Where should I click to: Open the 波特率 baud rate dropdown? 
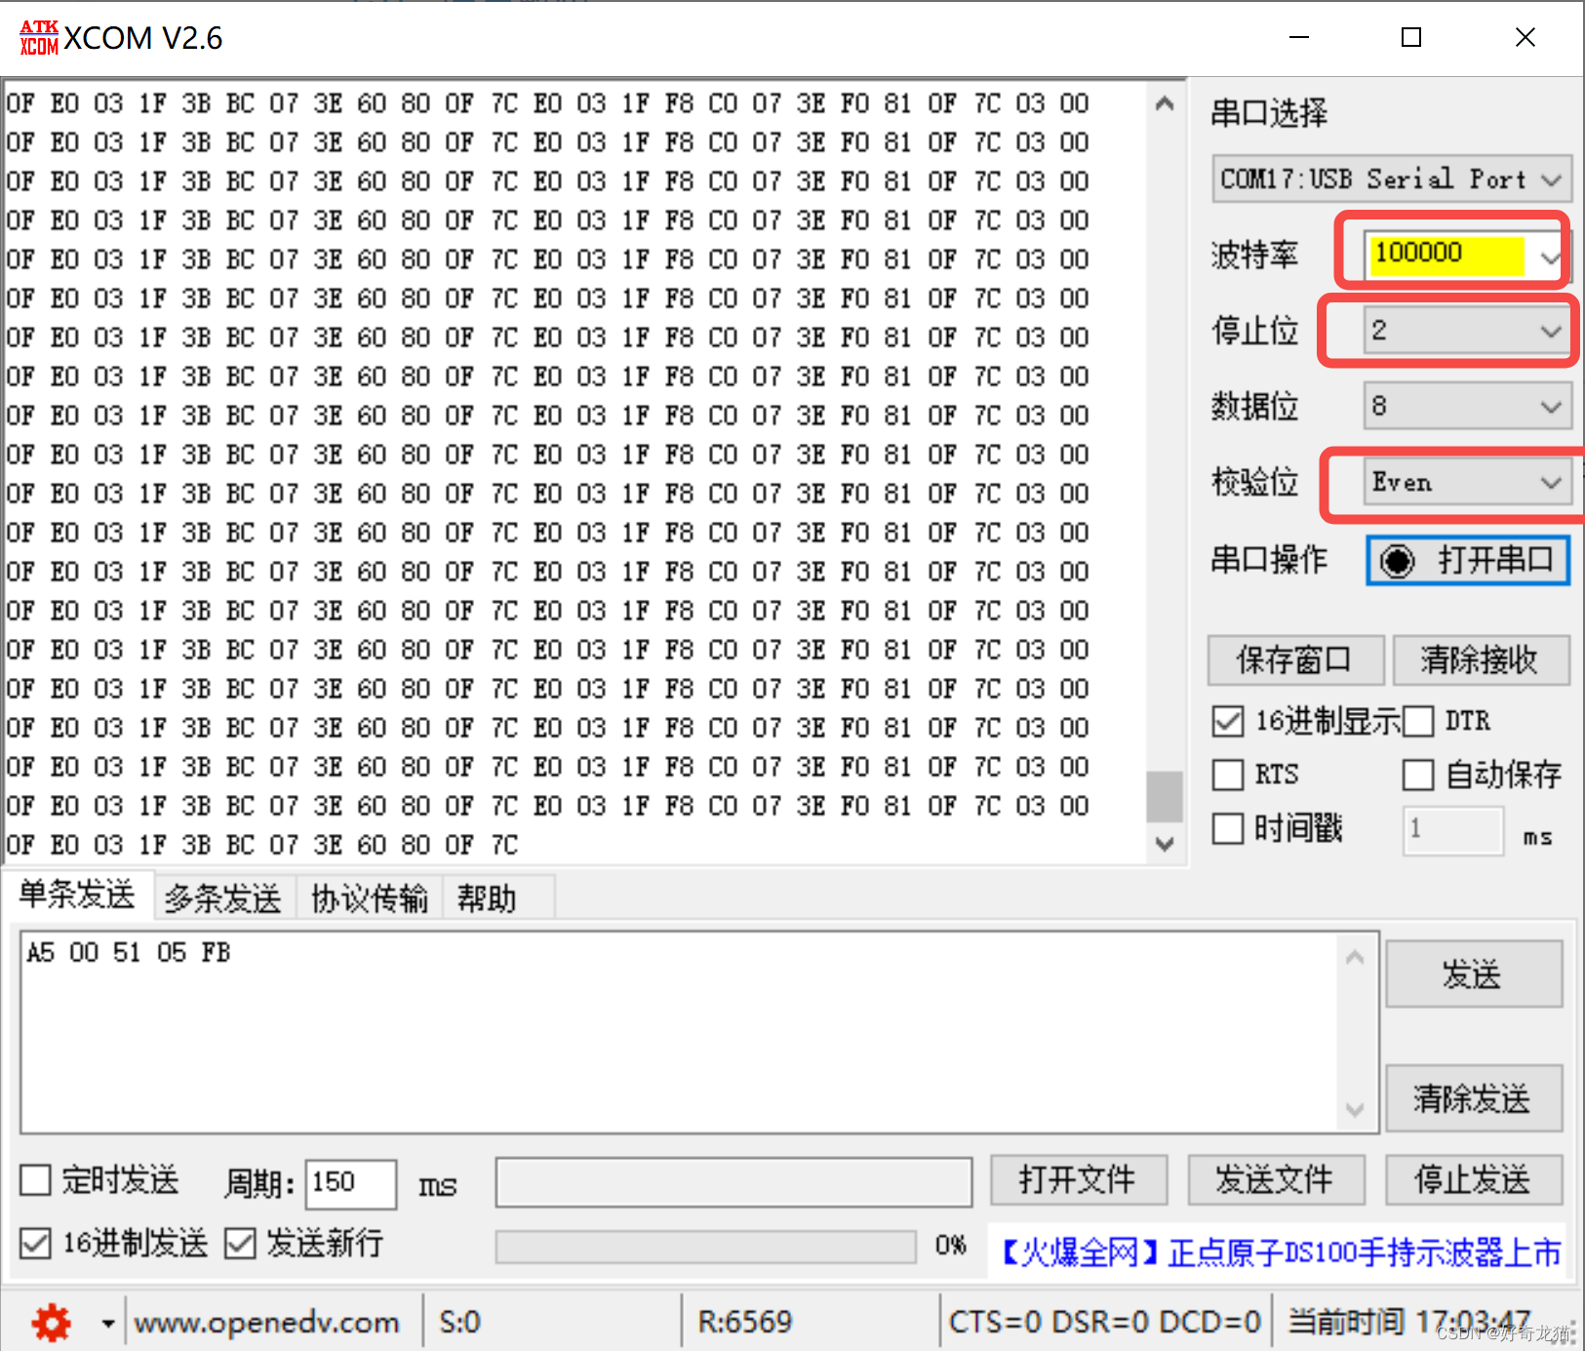pos(1550,256)
